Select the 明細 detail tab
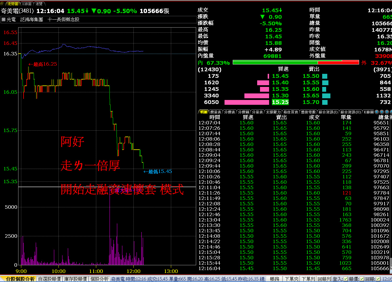The width and height of the screenshot is (392, 282). click(x=204, y=112)
